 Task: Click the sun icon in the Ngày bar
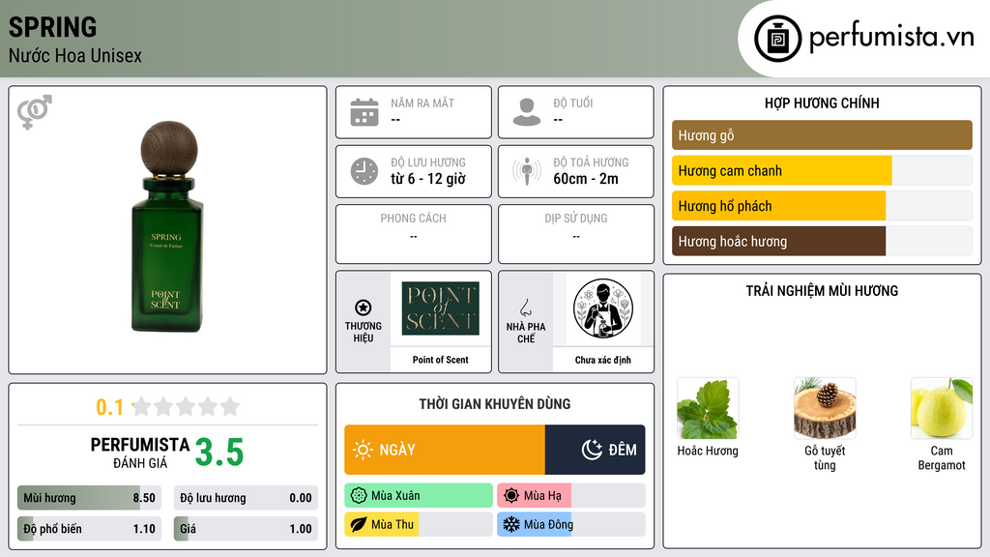click(x=364, y=450)
